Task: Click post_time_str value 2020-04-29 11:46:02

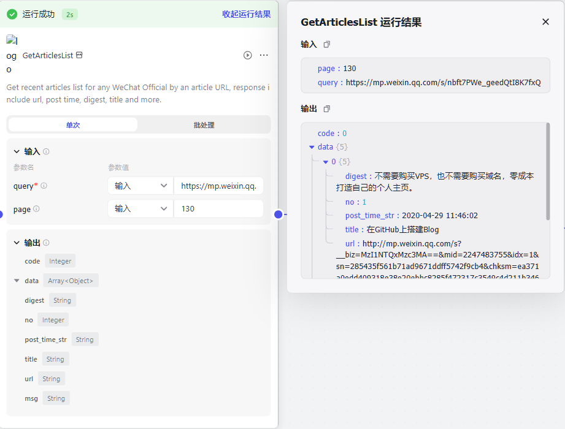Action: point(440,216)
